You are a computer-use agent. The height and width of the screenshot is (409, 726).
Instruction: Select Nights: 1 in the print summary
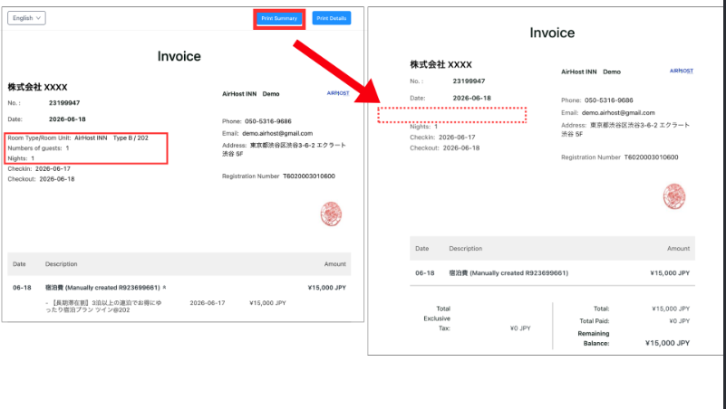point(423,127)
